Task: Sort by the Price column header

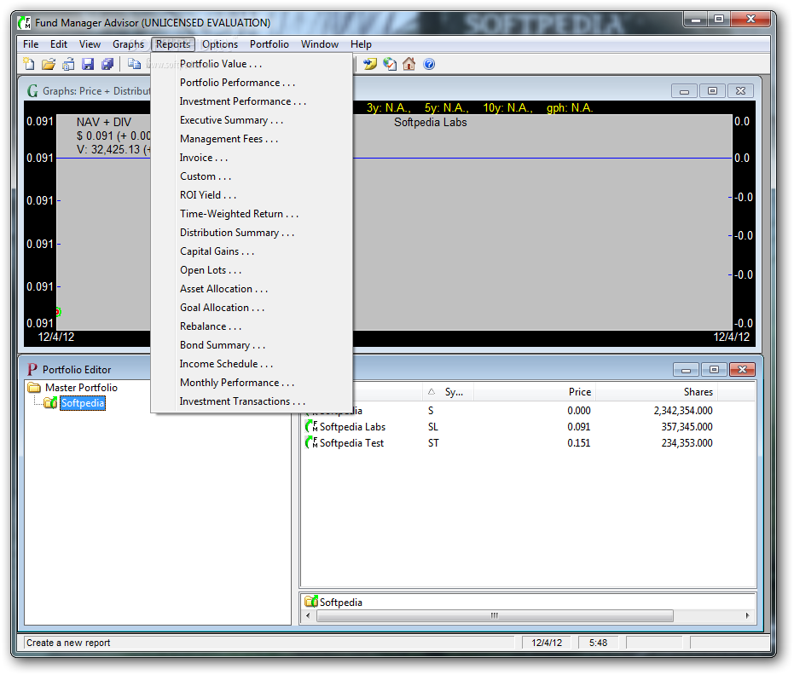Action: pyautogui.click(x=534, y=392)
